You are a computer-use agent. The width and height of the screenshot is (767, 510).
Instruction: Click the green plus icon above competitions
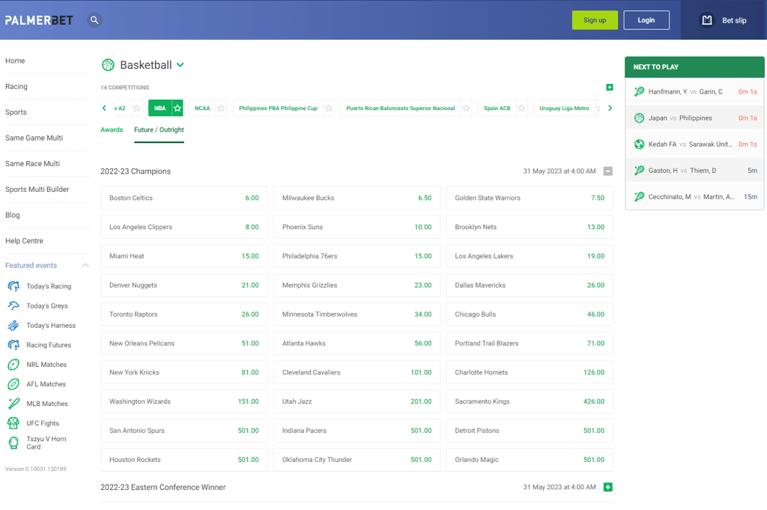[x=610, y=87]
